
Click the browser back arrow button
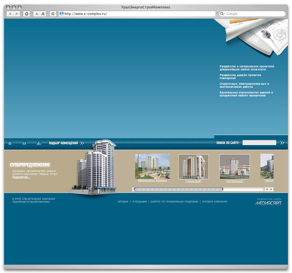tap(11, 14)
